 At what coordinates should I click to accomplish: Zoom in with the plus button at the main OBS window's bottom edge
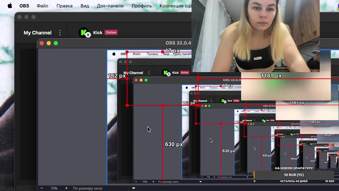(x=66, y=188)
